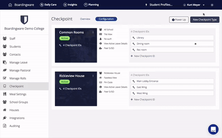Click the All School group icon
Image resolution: width=222 pixels, height=138 pixels.
pyautogui.click(x=101, y=29)
